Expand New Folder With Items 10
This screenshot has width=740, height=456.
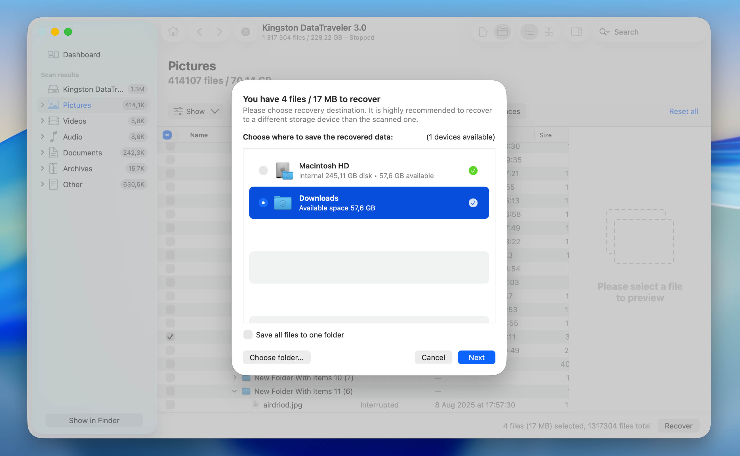point(235,377)
